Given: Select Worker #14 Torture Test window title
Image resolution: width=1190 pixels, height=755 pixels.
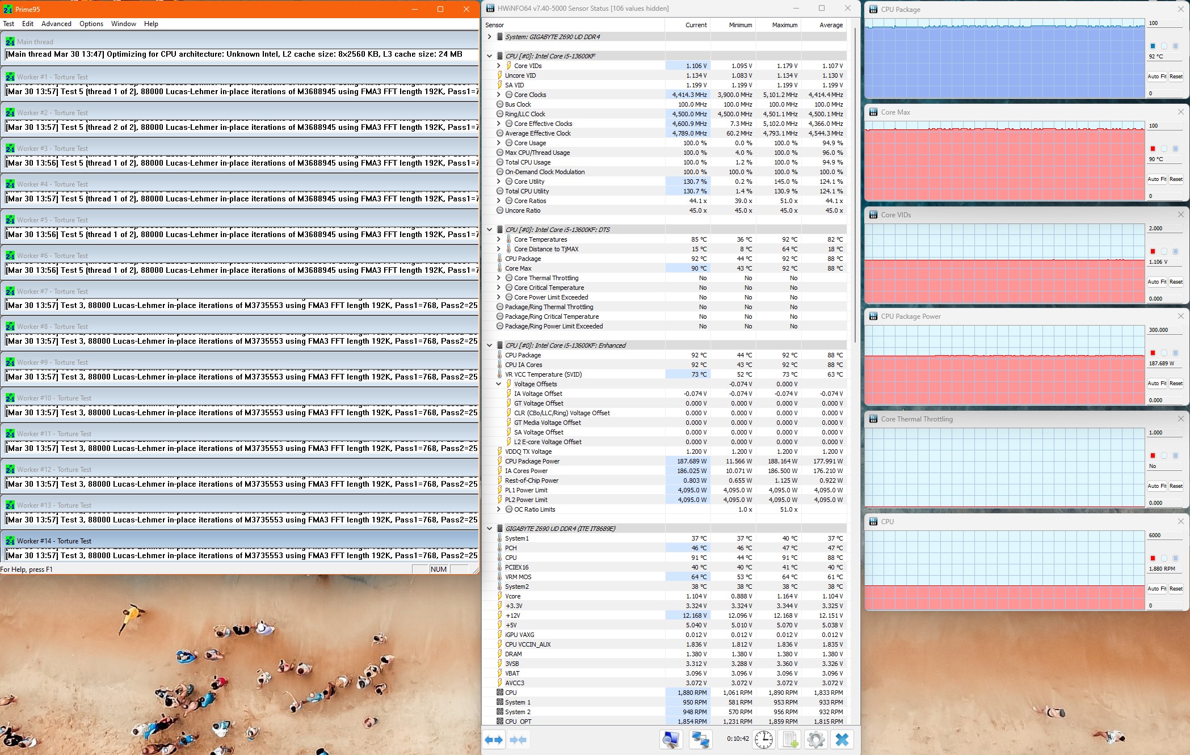Looking at the screenshot, I should coord(54,541).
